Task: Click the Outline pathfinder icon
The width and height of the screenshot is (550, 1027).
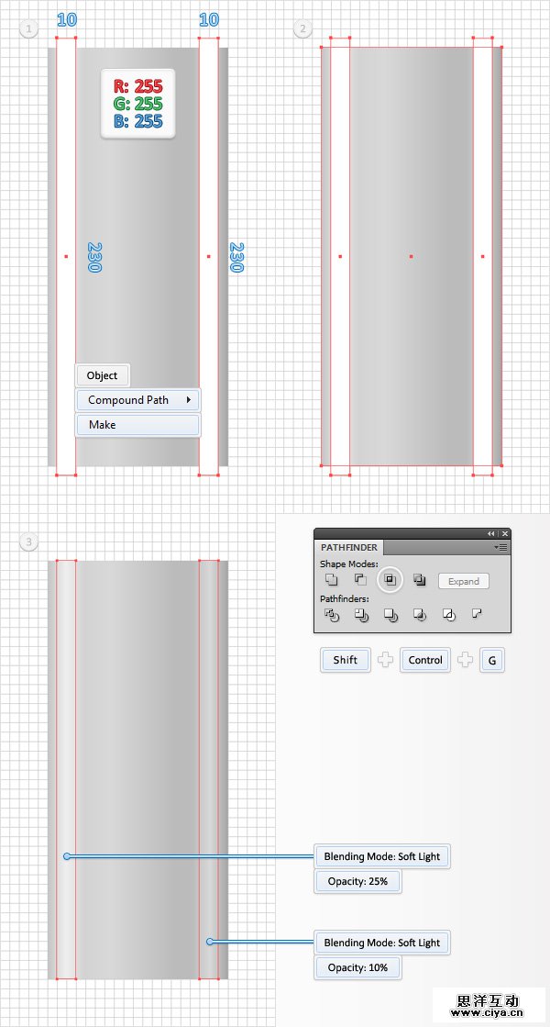Action: [x=448, y=614]
